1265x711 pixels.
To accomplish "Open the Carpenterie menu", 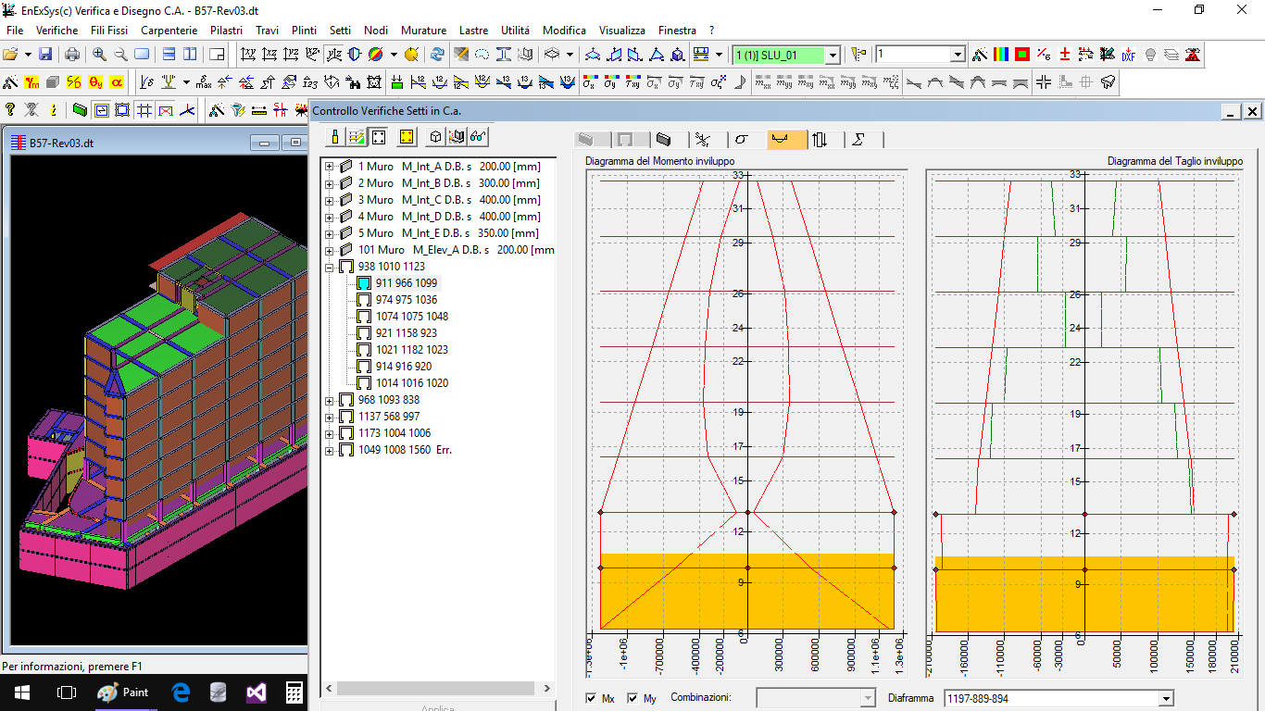I will 169,31.
